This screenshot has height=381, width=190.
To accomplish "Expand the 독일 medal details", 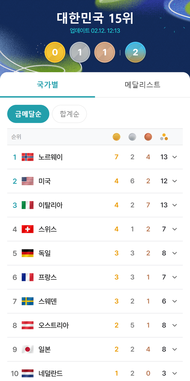I will (175, 253).
